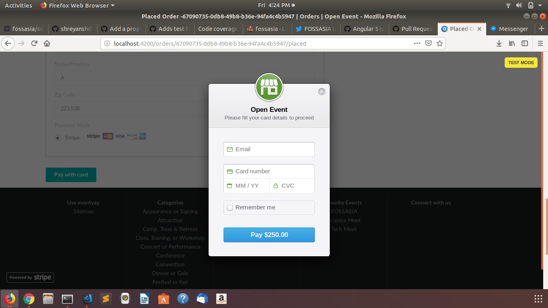548x308 pixels.
Task: Switch to the Pull Request tab
Action: point(413,29)
